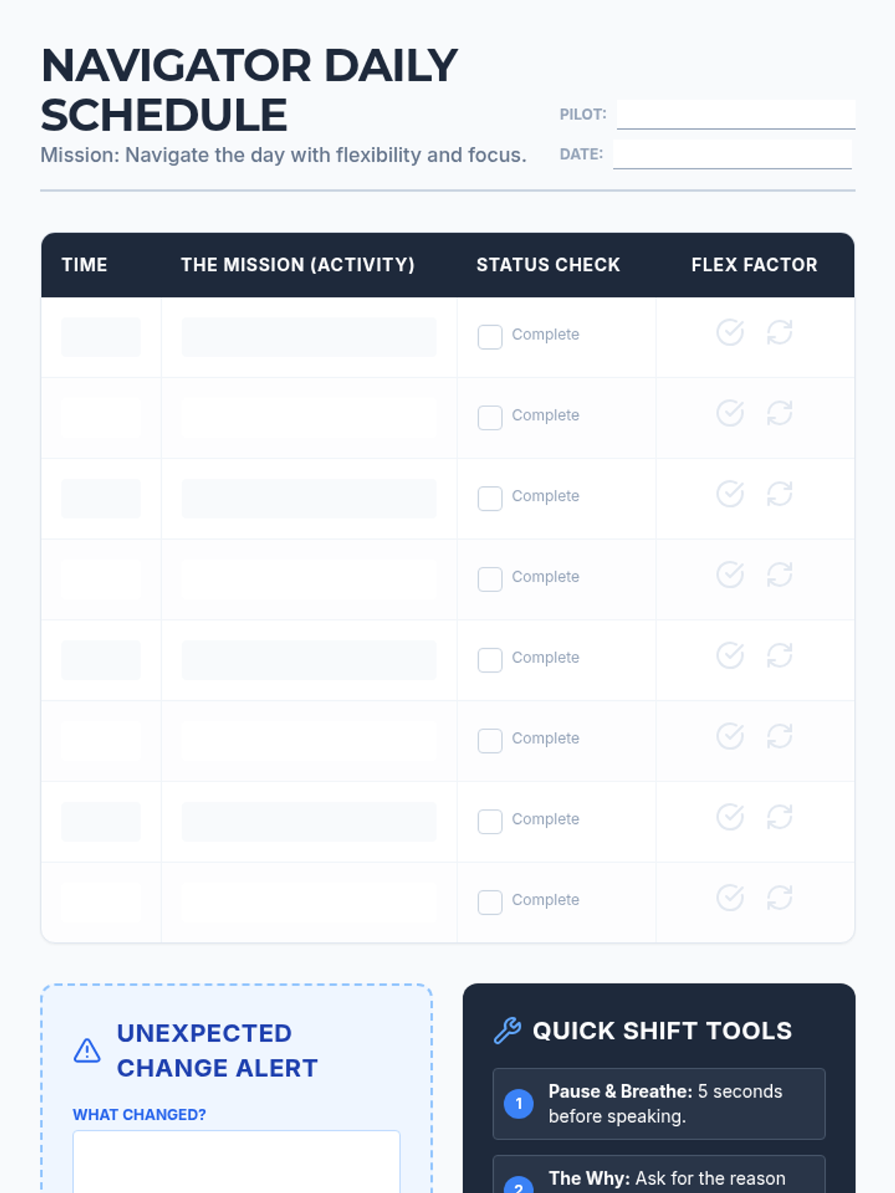
Task: Click the first row's Time field
Action: [101, 337]
